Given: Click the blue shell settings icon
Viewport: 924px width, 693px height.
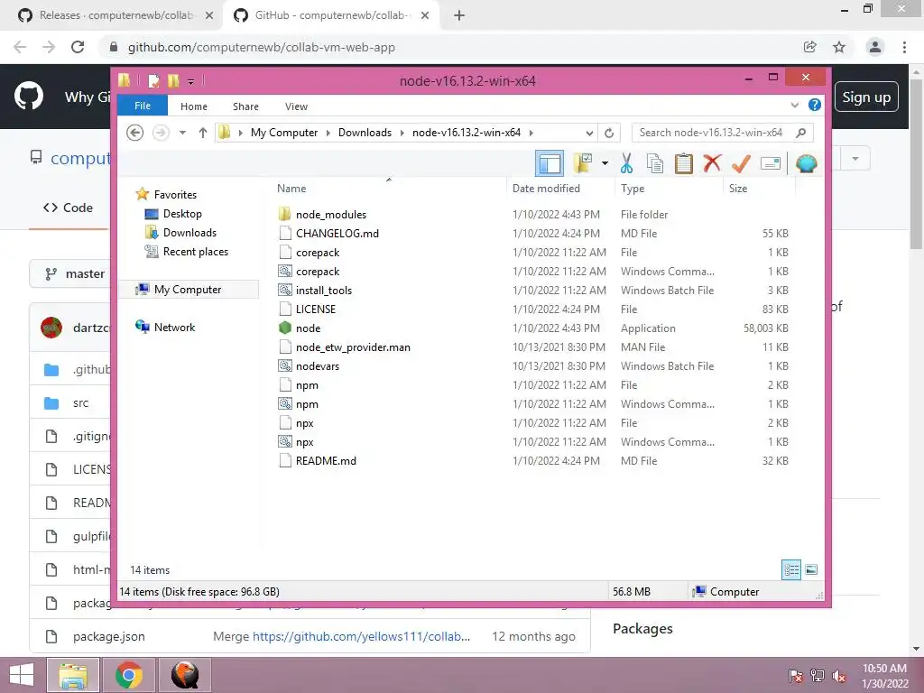Looking at the screenshot, I should [806, 163].
